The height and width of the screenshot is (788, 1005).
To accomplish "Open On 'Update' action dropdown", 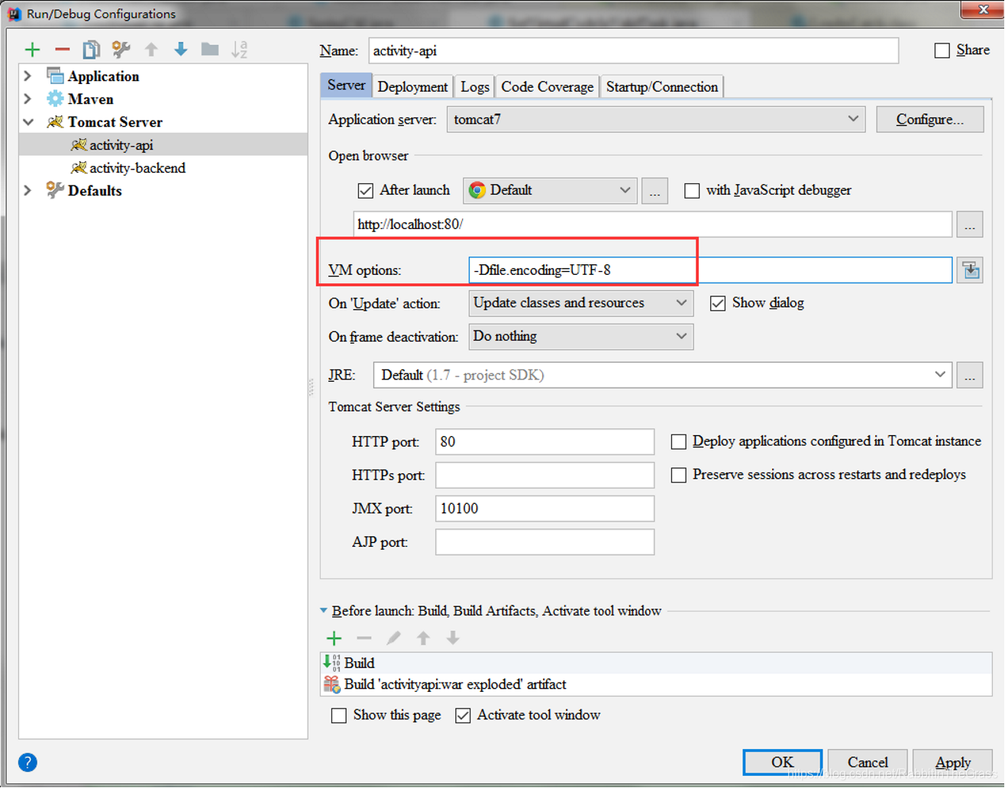I will [580, 303].
